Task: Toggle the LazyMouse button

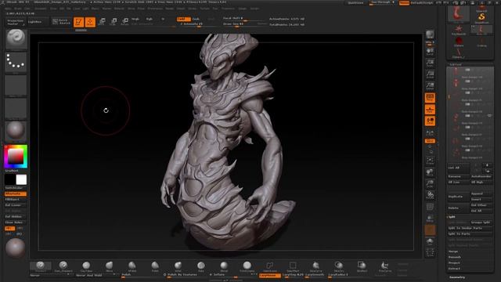Action: (x=269, y=275)
